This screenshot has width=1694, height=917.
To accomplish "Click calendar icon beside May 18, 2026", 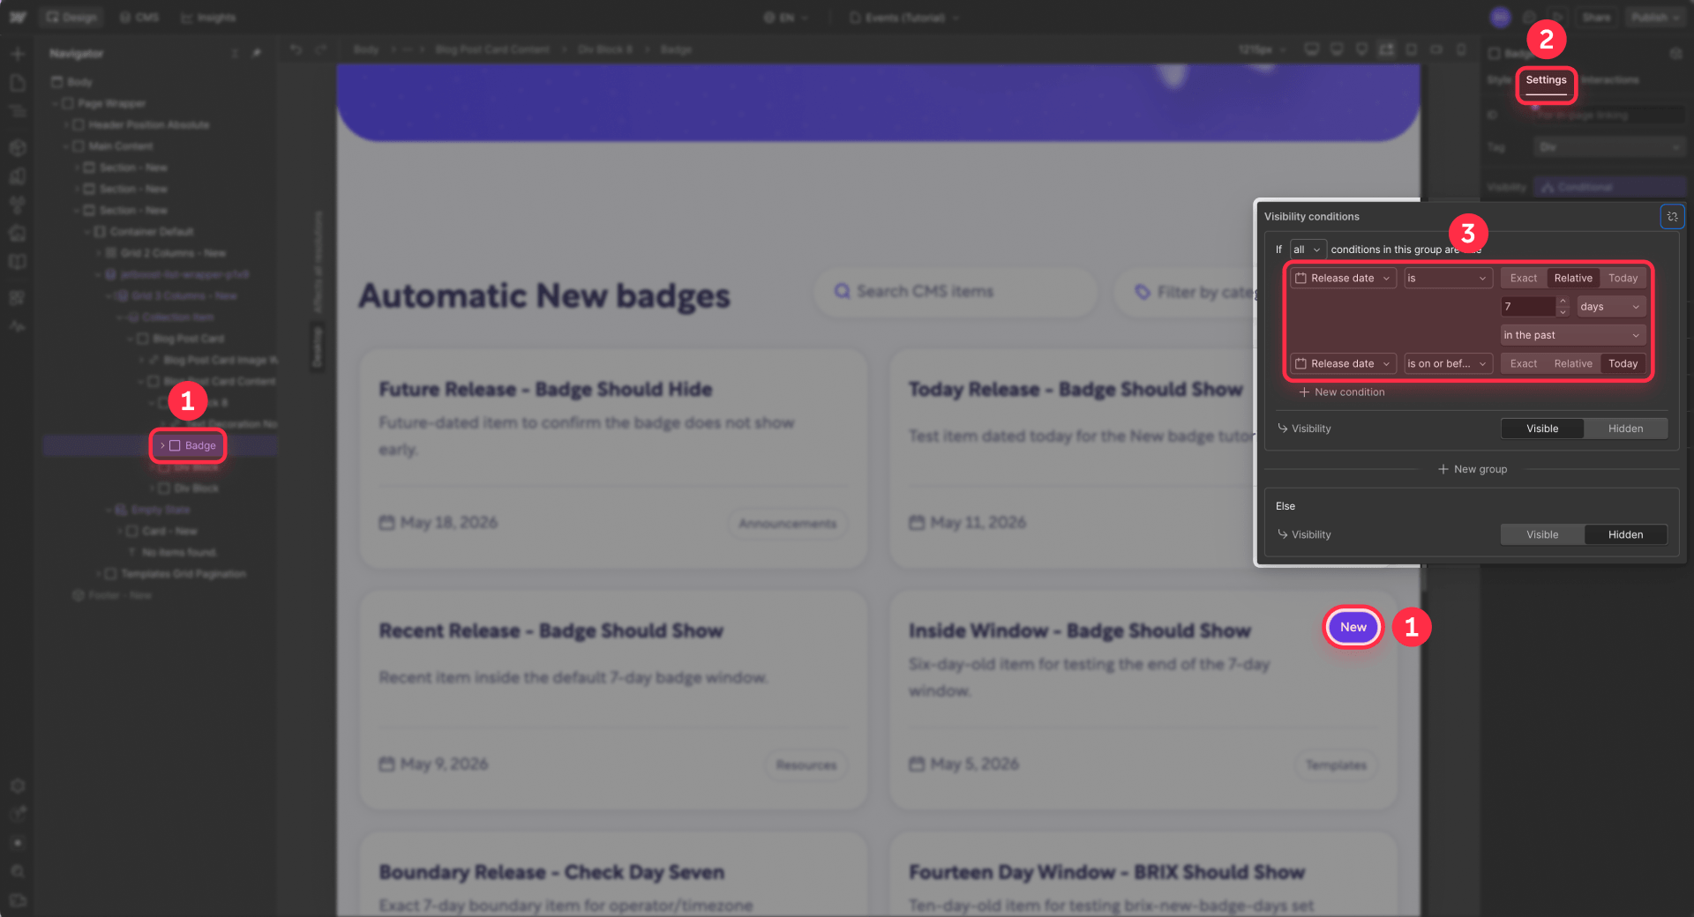I will point(386,523).
